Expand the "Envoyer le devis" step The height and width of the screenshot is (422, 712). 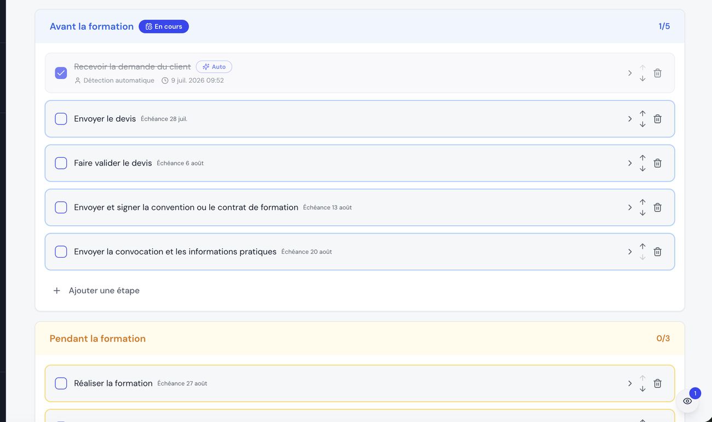pos(630,119)
